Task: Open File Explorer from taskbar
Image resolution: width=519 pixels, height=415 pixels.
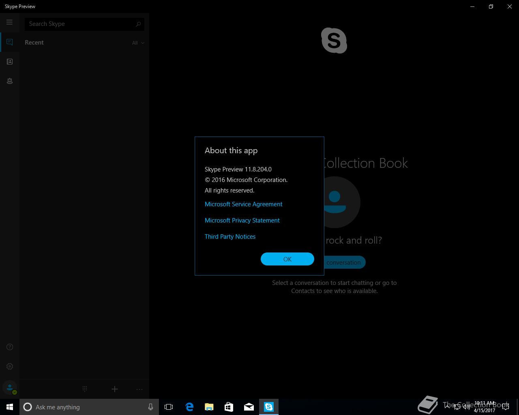Action: pyautogui.click(x=209, y=407)
